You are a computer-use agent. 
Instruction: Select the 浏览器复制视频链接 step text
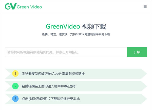[x=36, y=74]
